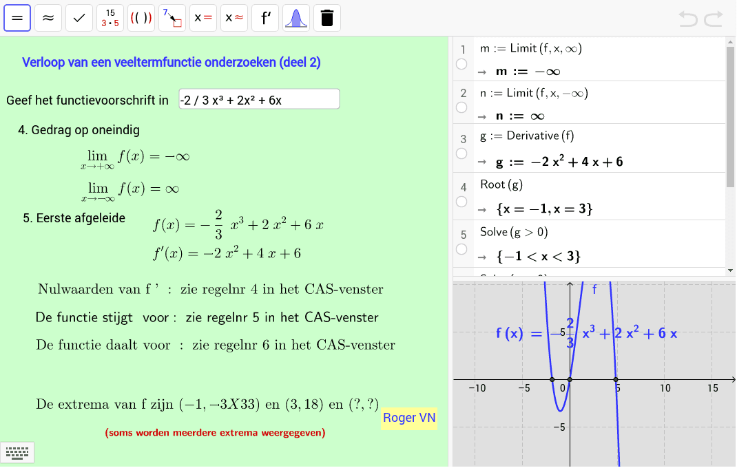
Task: Click the Undo arrow
Action: click(x=688, y=19)
